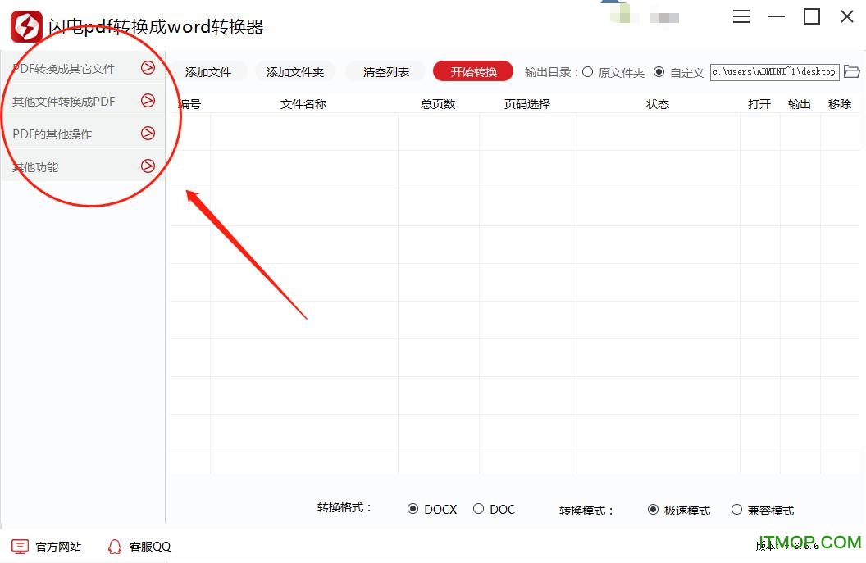Viewport: 866px width, 563px height.
Task: Click the 添加文件 button
Action: 208,72
